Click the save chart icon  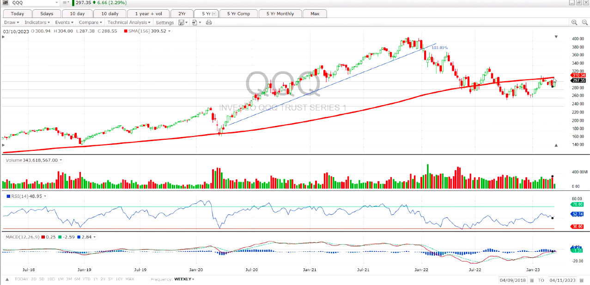[181, 22]
